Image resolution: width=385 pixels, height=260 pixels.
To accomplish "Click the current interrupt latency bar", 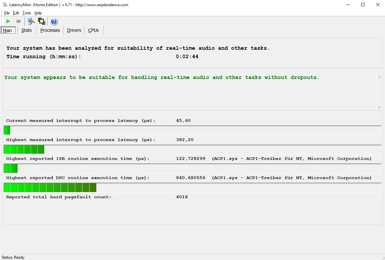I will 193,130.
